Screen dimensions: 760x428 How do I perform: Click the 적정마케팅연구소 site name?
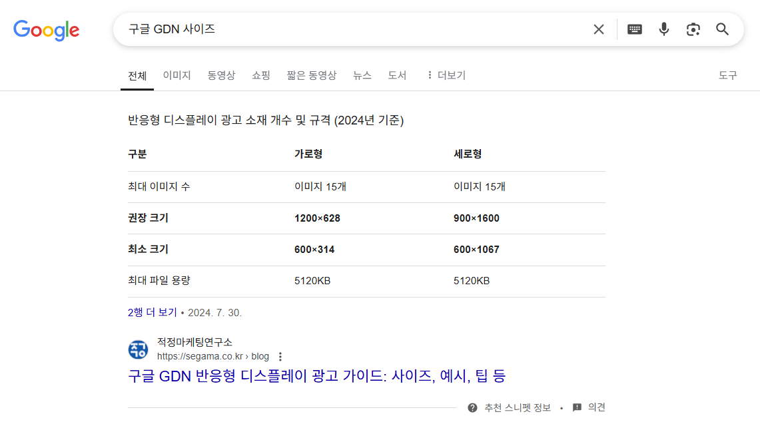pyautogui.click(x=194, y=342)
